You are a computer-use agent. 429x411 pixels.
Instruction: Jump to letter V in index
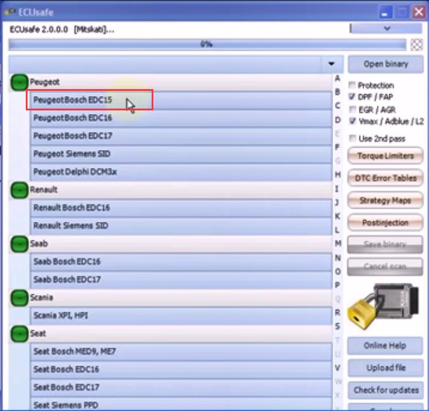point(338,368)
